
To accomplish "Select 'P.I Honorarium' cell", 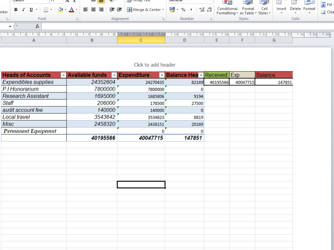I will tap(34, 89).
